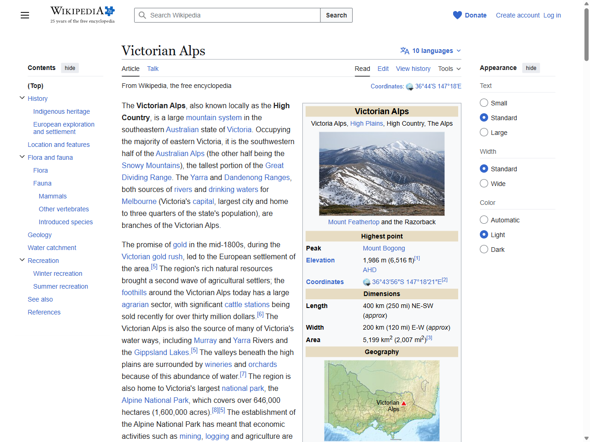The image size is (590, 442).
Task: Click the Donate heart icon
Action: pyautogui.click(x=457, y=15)
